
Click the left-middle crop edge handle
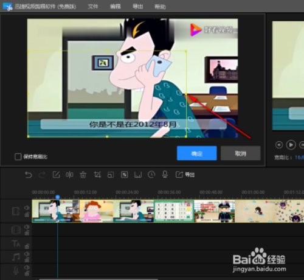coord(28,94)
